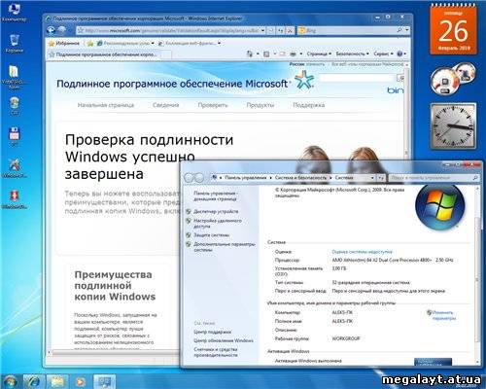Click the analog clock gadget
The height and width of the screenshot is (389, 486).
pyautogui.click(x=453, y=126)
